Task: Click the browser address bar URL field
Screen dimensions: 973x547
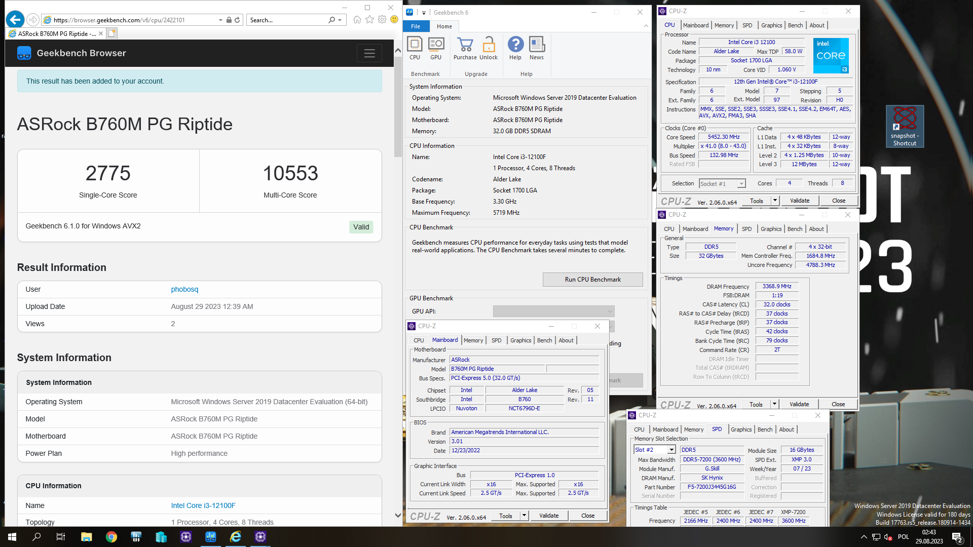Action: (135, 20)
